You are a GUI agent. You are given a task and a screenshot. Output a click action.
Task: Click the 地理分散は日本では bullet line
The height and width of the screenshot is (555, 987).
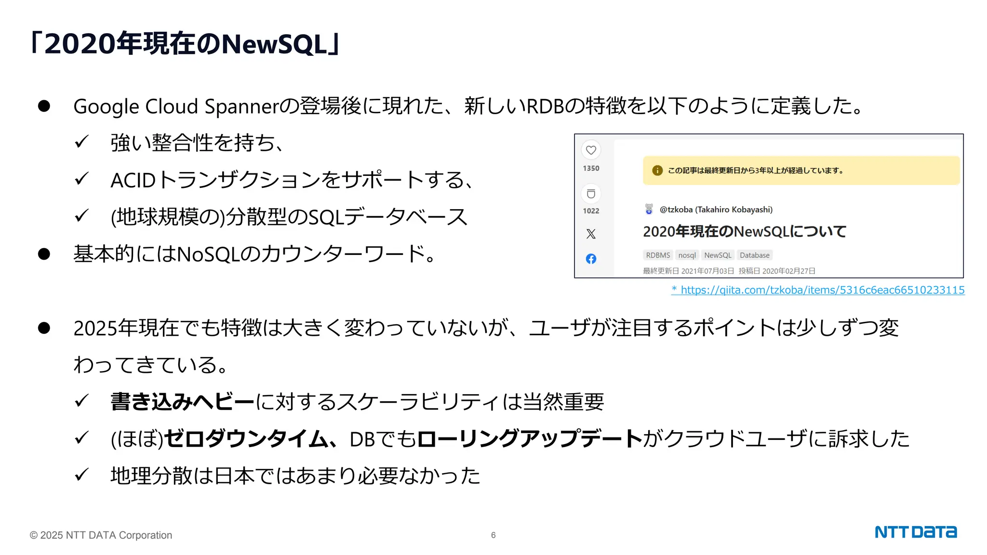295,476
